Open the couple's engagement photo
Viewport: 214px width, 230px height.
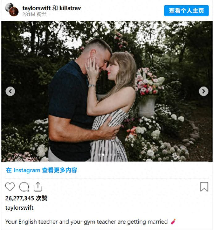click(107, 91)
